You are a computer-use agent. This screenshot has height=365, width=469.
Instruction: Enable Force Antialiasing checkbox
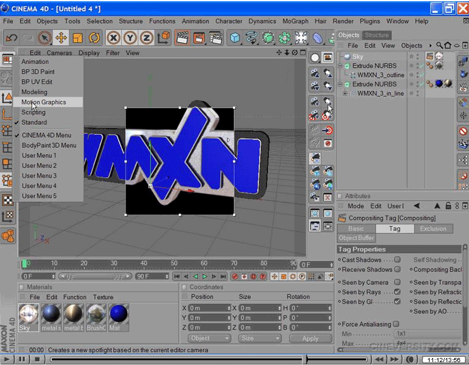pos(396,324)
